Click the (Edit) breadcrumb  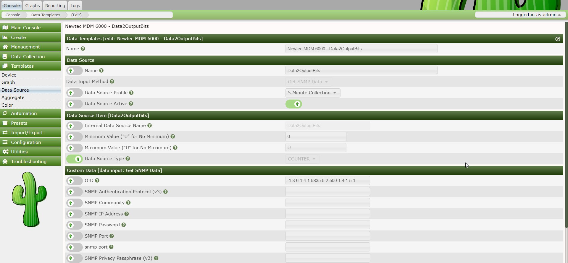[76, 15]
